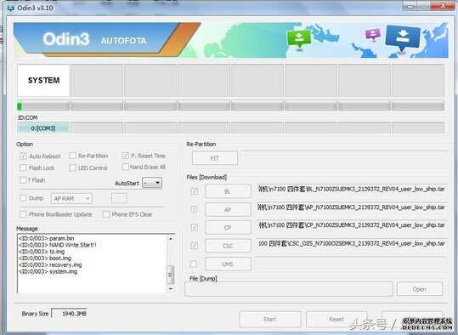Click the small purple download icon in banner
Image resolution: width=458 pixels, height=335 pixels.
[x=373, y=34]
